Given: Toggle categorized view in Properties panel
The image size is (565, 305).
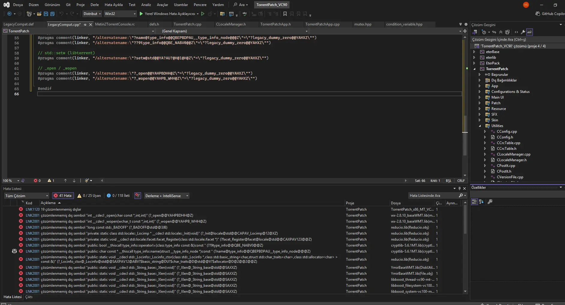Looking at the screenshot, I should coord(474,202).
